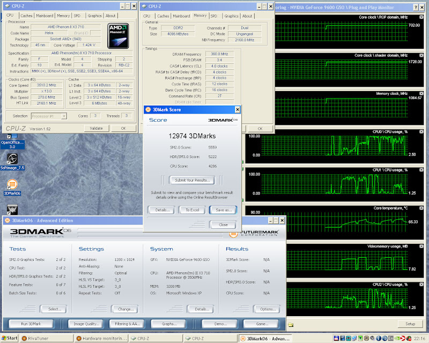The height and width of the screenshot is (343, 429).
Task: Open the Processor #1 selection dropdown
Action: pyautogui.click(x=48, y=116)
